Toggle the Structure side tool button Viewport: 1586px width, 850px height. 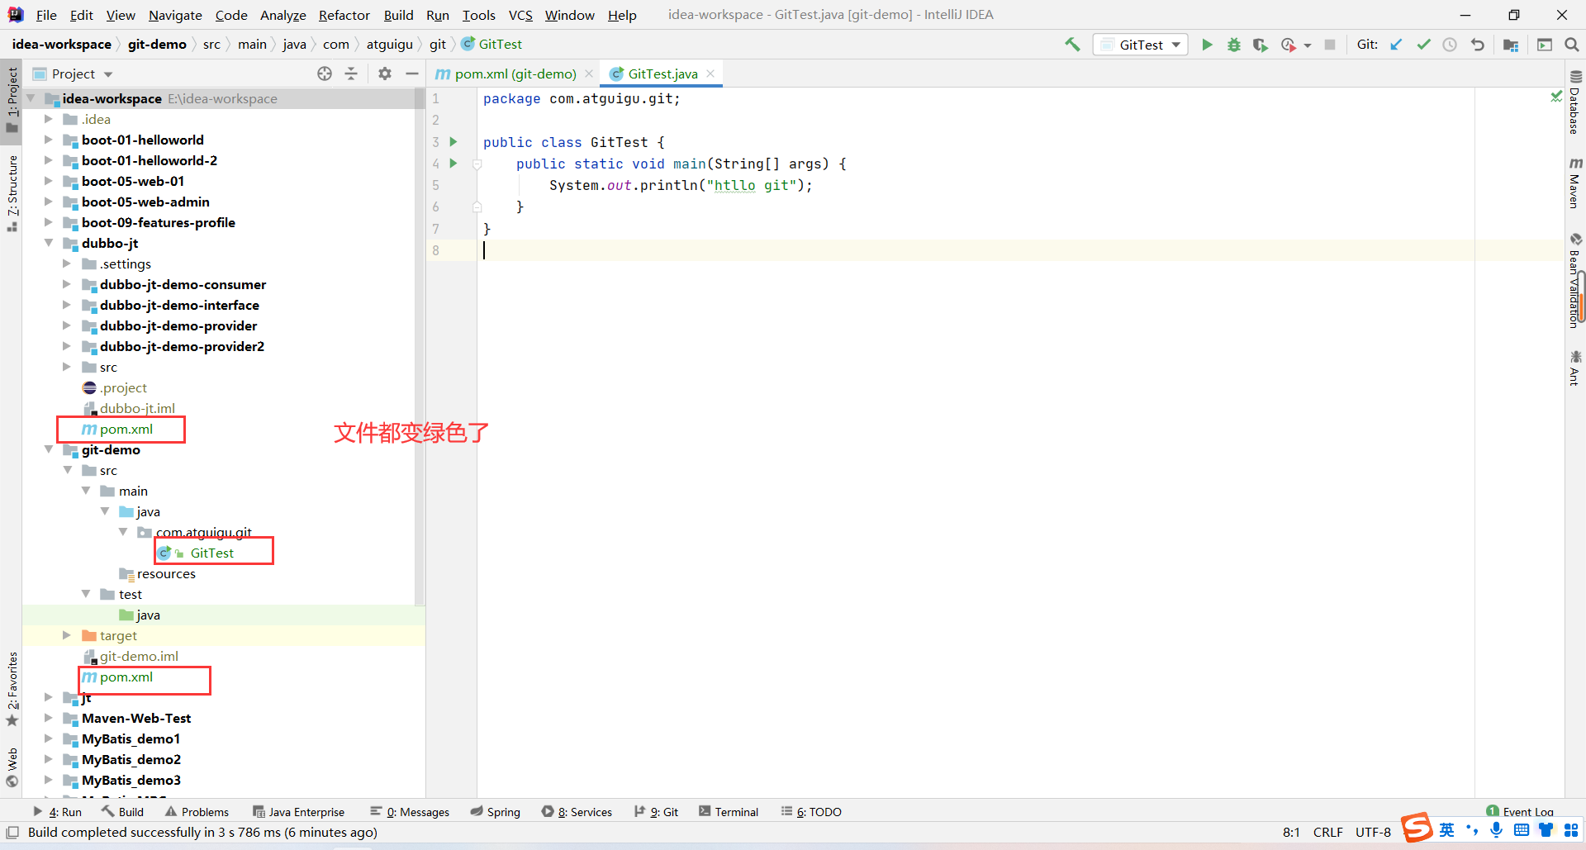coord(12,194)
